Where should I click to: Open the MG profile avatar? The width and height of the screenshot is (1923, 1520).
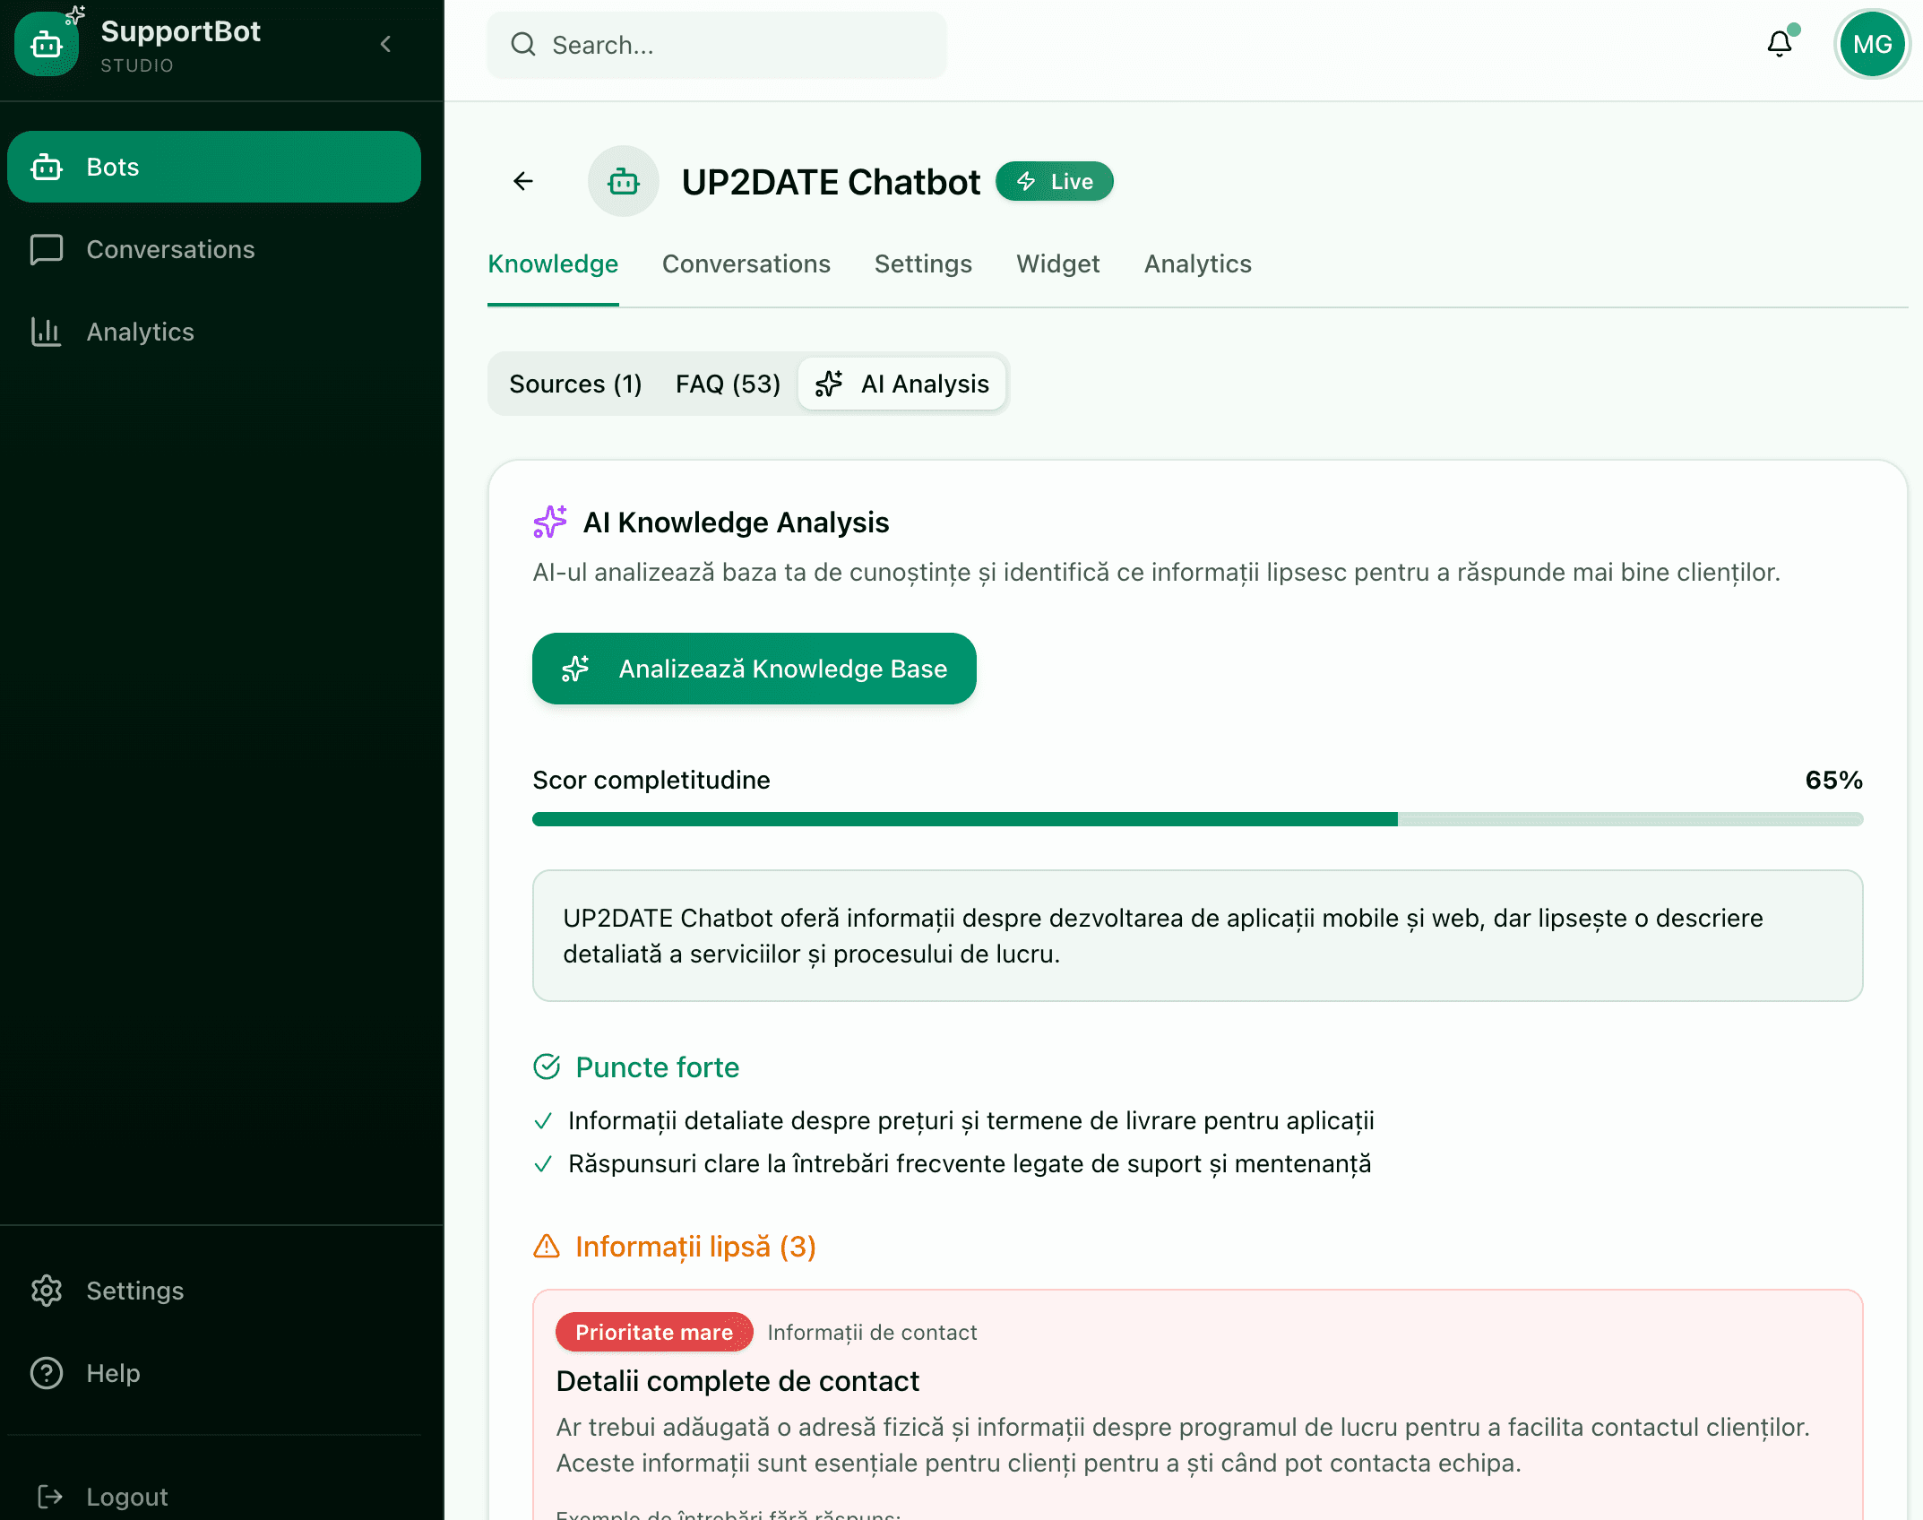pyautogui.click(x=1872, y=44)
